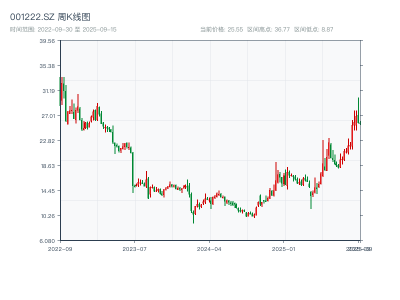Click the tall green candle dropping from 21 to 15
Image resolution: width=400 pixels, height=300 pixels.
point(132,169)
